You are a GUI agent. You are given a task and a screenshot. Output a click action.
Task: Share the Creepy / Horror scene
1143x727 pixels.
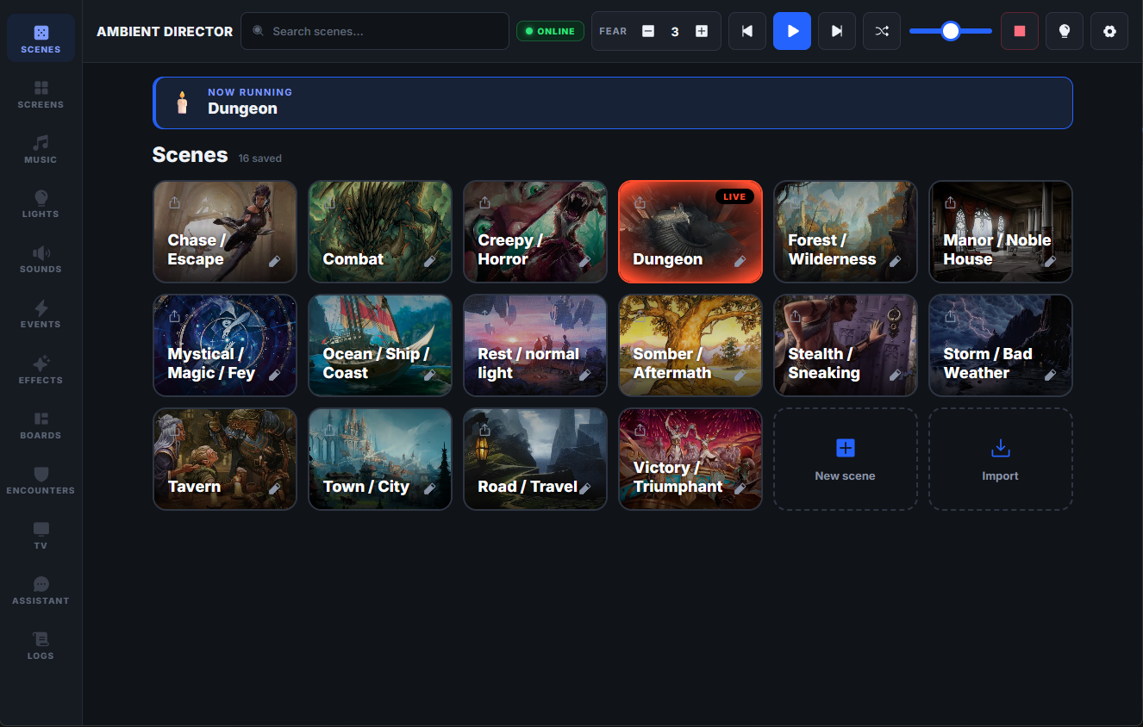(x=484, y=202)
